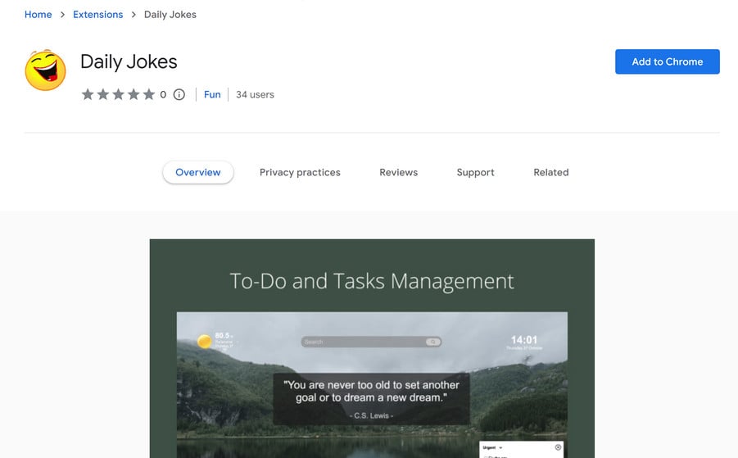Click the 14:01 clock in the preview
The height and width of the screenshot is (458, 738).
click(x=524, y=340)
